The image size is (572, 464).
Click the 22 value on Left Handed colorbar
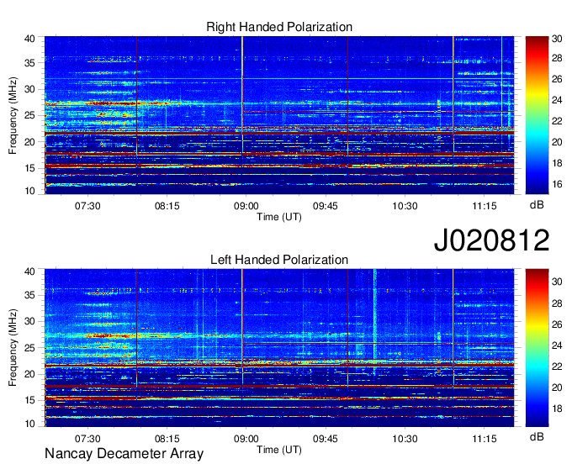click(557, 366)
